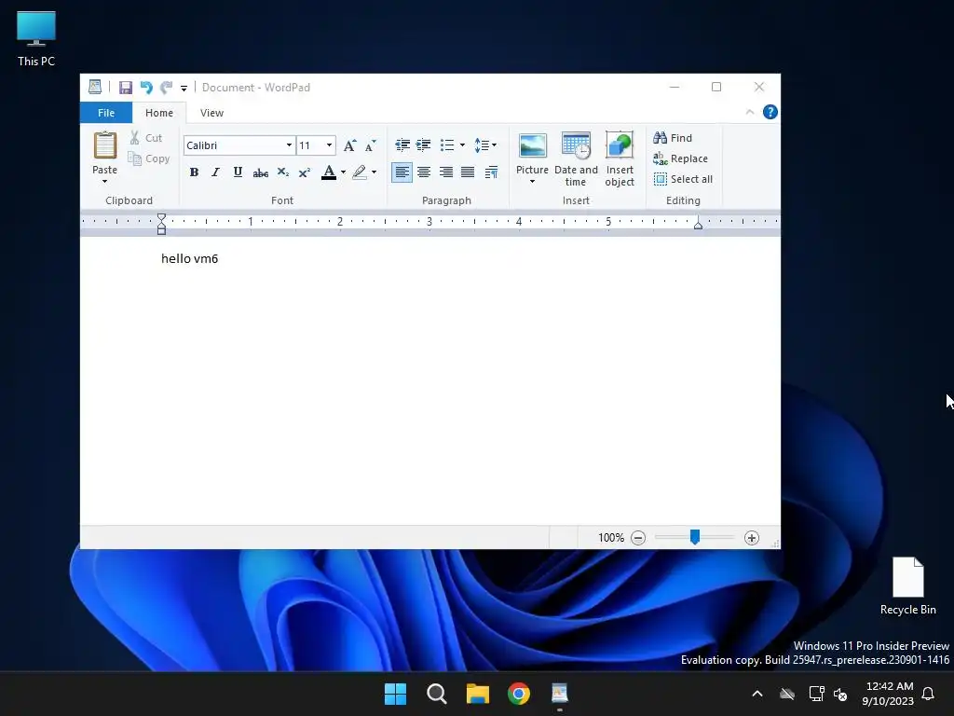954x716 pixels.
Task: Align text left
Action: (402, 172)
